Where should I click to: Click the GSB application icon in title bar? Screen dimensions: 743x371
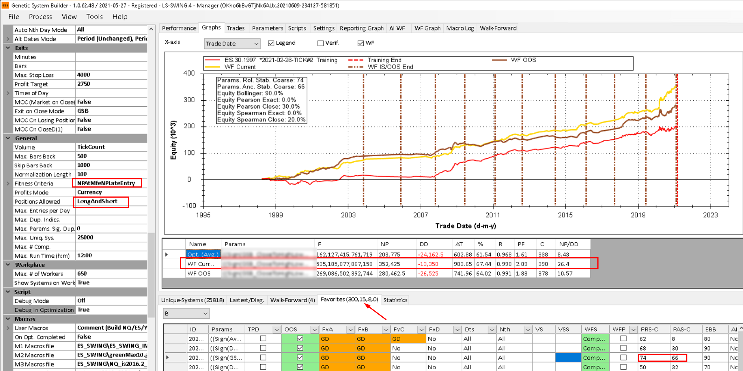pyautogui.click(x=5, y=5)
